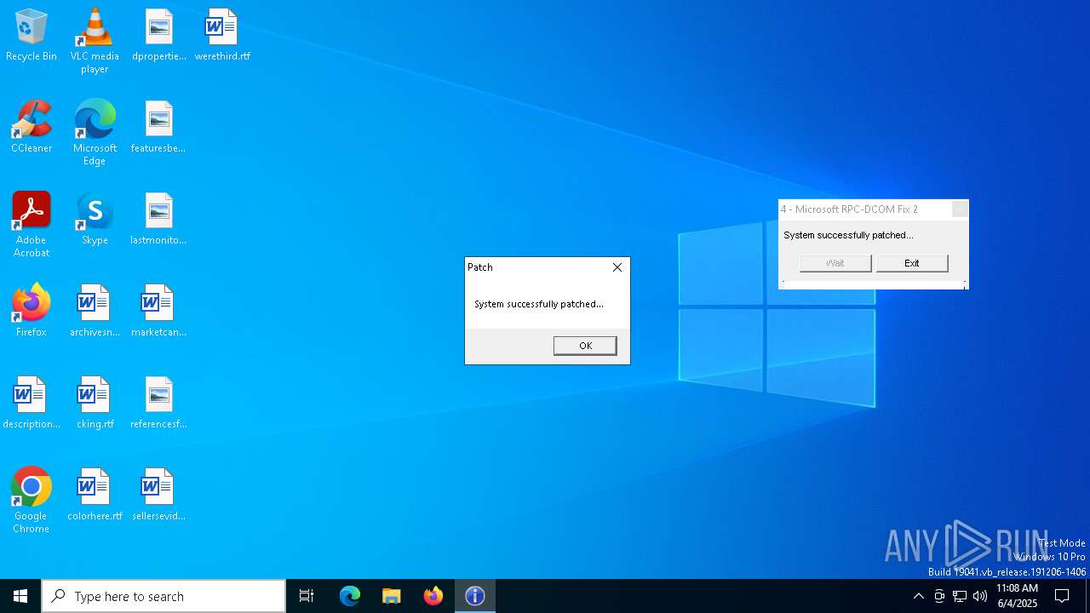Image resolution: width=1090 pixels, height=613 pixels.
Task: Show hidden system tray icons
Action: coord(918,596)
